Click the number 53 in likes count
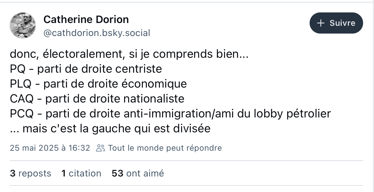This screenshot has width=374, height=192. tap(118, 173)
